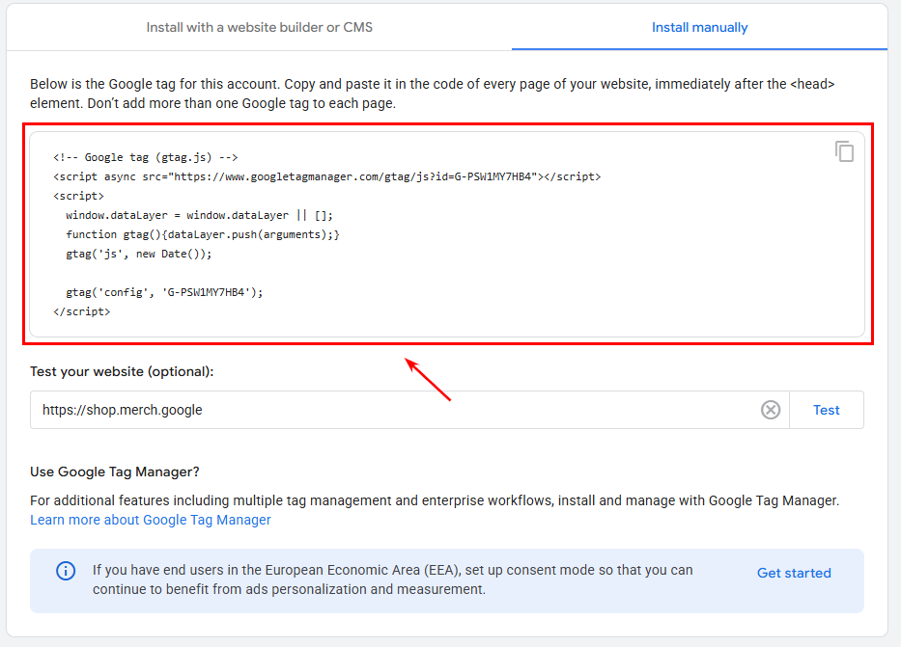
Task: Click the script async src code line
Action: [x=327, y=176]
